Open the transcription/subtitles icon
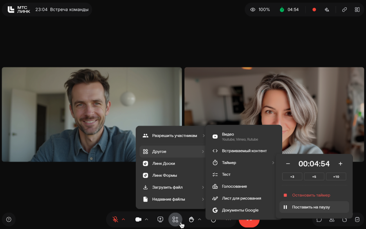This screenshot has height=229, width=366. tap(327, 9)
